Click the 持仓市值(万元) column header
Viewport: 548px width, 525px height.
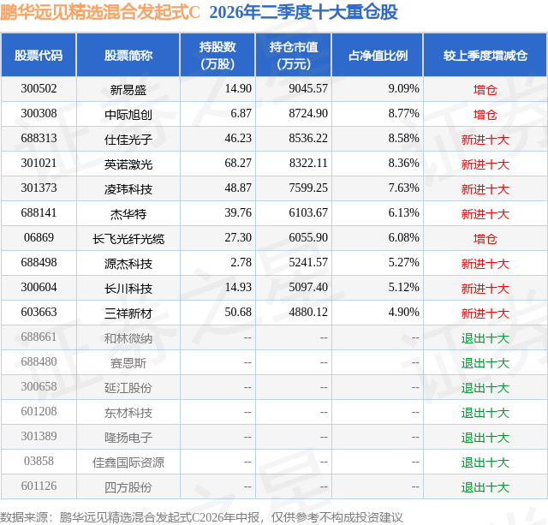(294, 55)
